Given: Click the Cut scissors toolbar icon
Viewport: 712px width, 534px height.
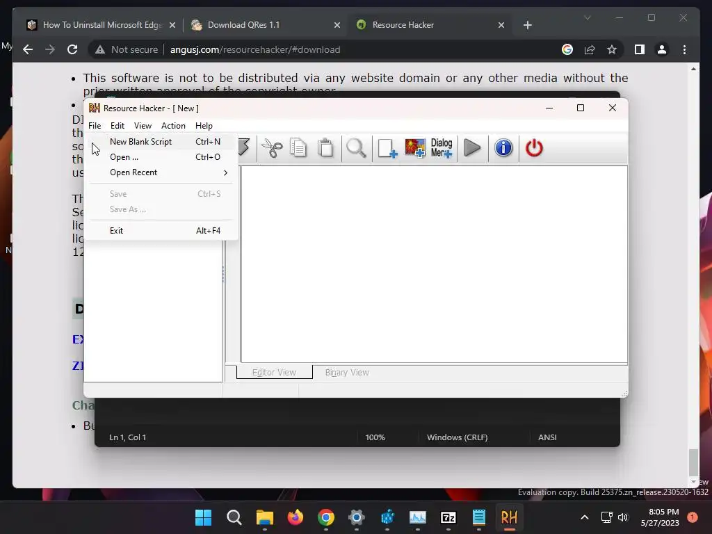Looking at the screenshot, I should (x=272, y=148).
